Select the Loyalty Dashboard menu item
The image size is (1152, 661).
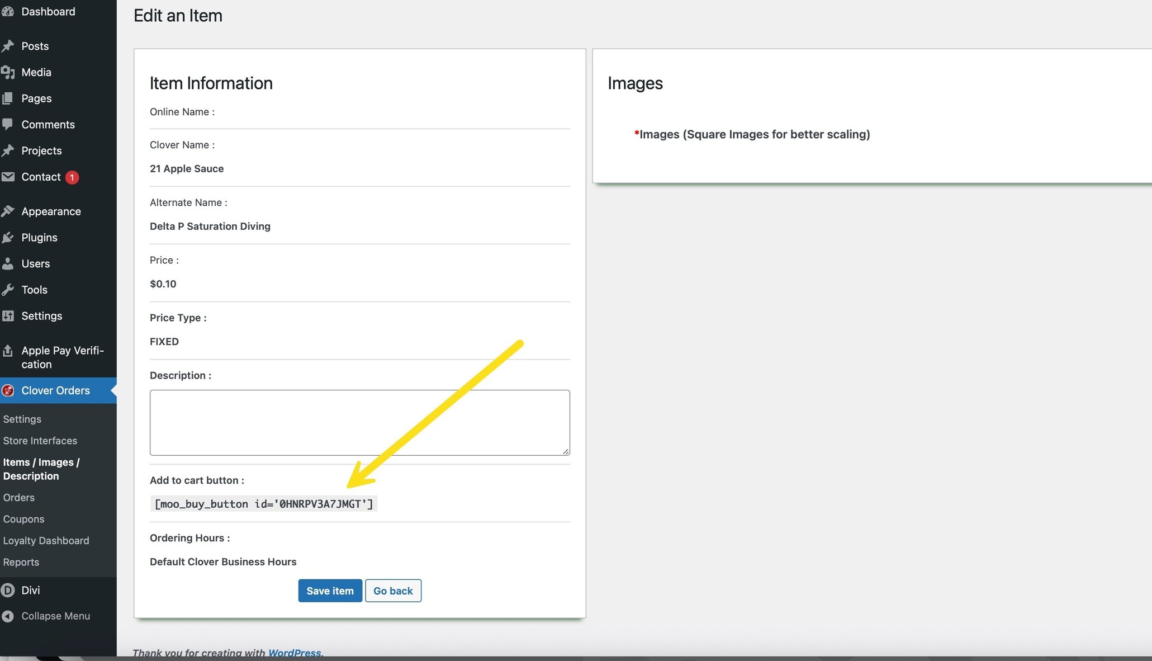pyautogui.click(x=46, y=540)
